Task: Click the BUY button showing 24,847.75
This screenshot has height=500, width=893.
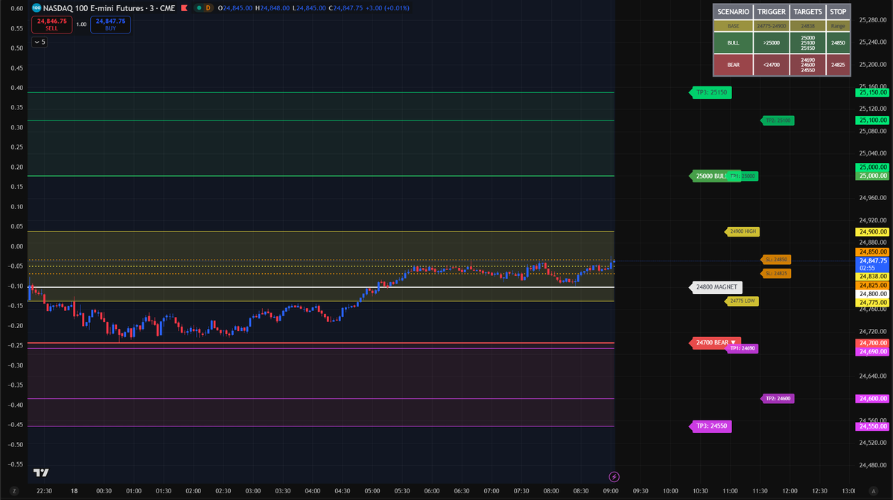Action: click(x=110, y=24)
